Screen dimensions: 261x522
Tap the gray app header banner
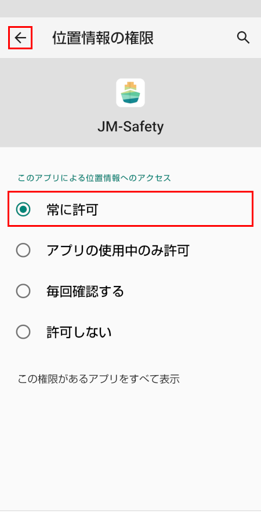point(130,103)
